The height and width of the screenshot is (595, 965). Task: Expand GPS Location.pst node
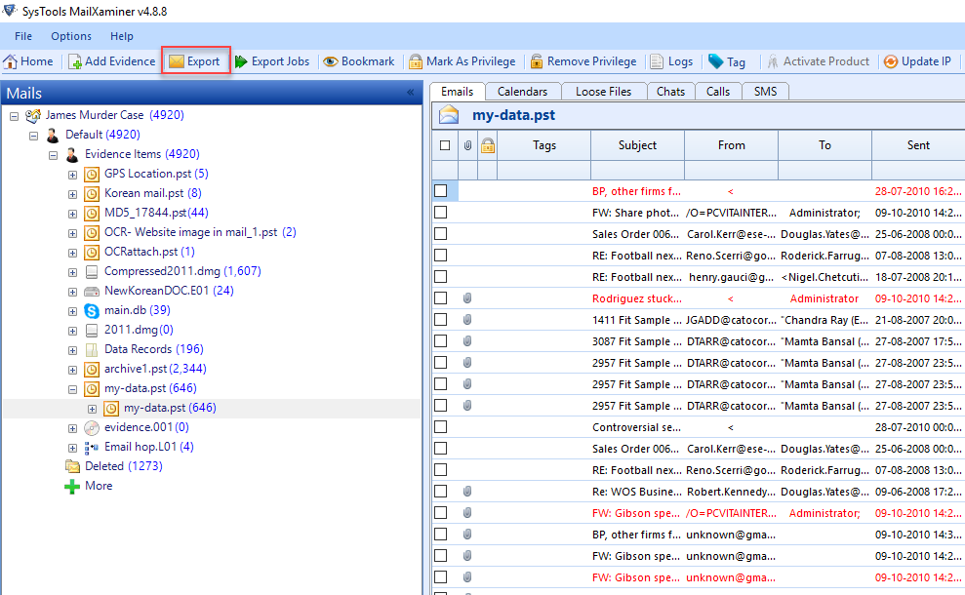pyautogui.click(x=72, y=176)
